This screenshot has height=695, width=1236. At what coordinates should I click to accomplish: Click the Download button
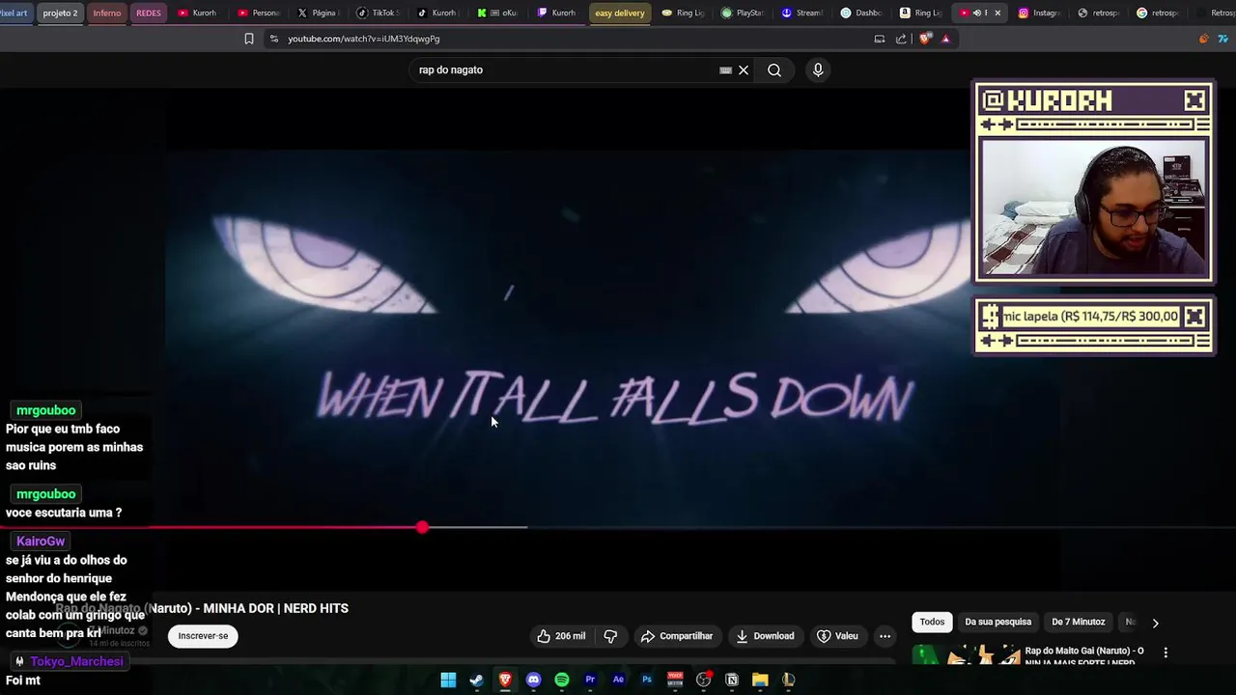tap(765, 636)
